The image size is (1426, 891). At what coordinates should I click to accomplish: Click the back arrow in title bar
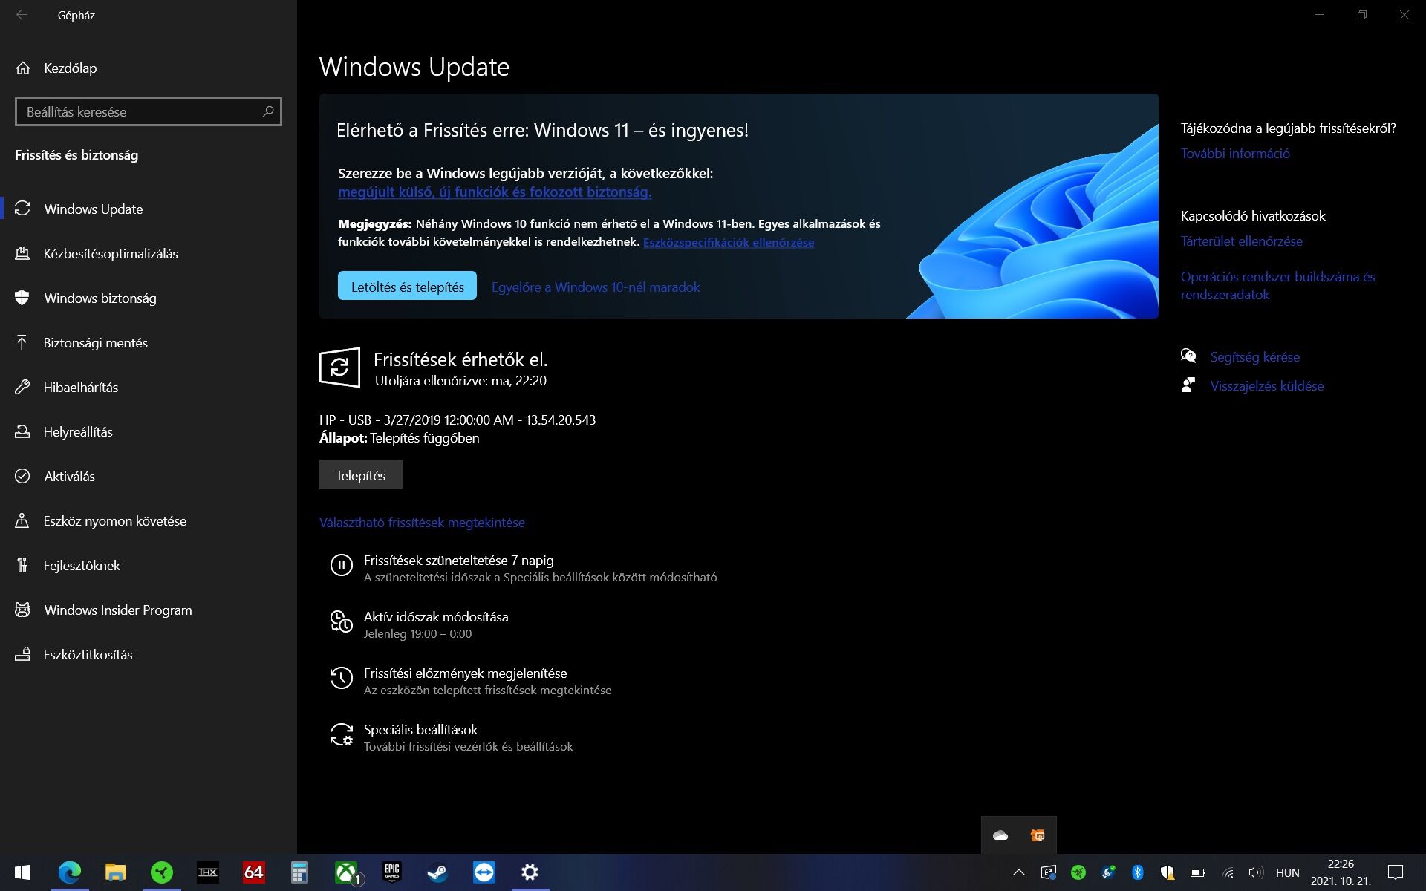(x=22, y=15)
